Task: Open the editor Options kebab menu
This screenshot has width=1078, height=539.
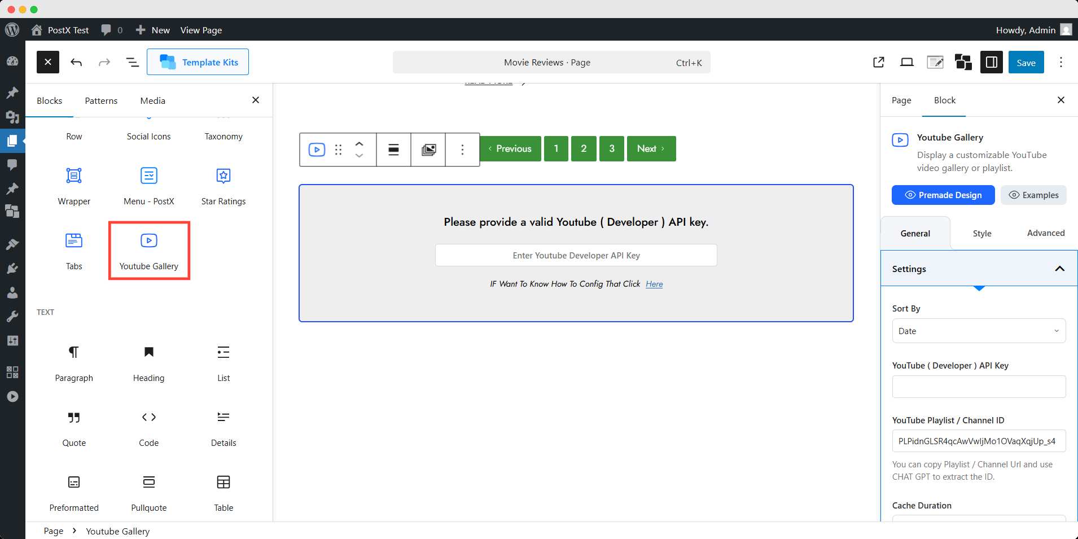Action: pyautogui.click(x=1061, y=62)
